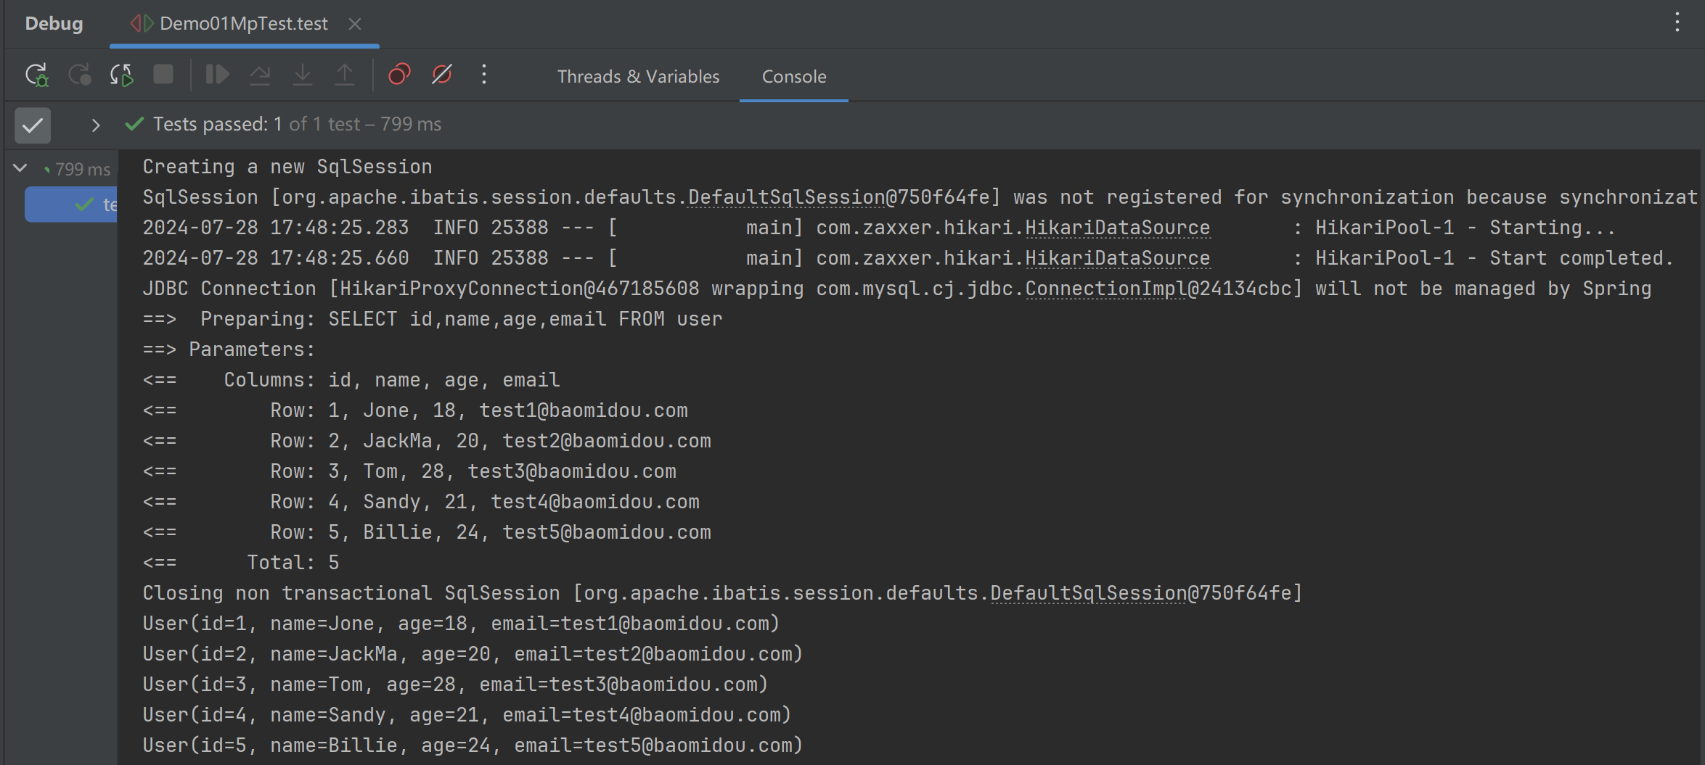Click the 'Total: 5' line

click(x=241, y=563)
